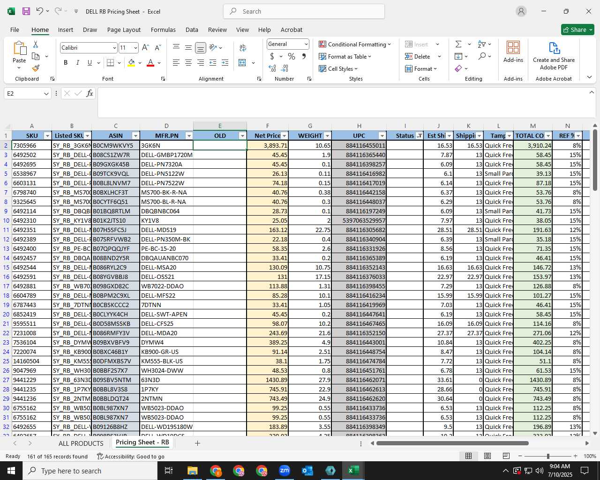The width and height of the screenshot is (600, 480).
Task: Open Outlook from the taskbar
Action: point(307,471)
